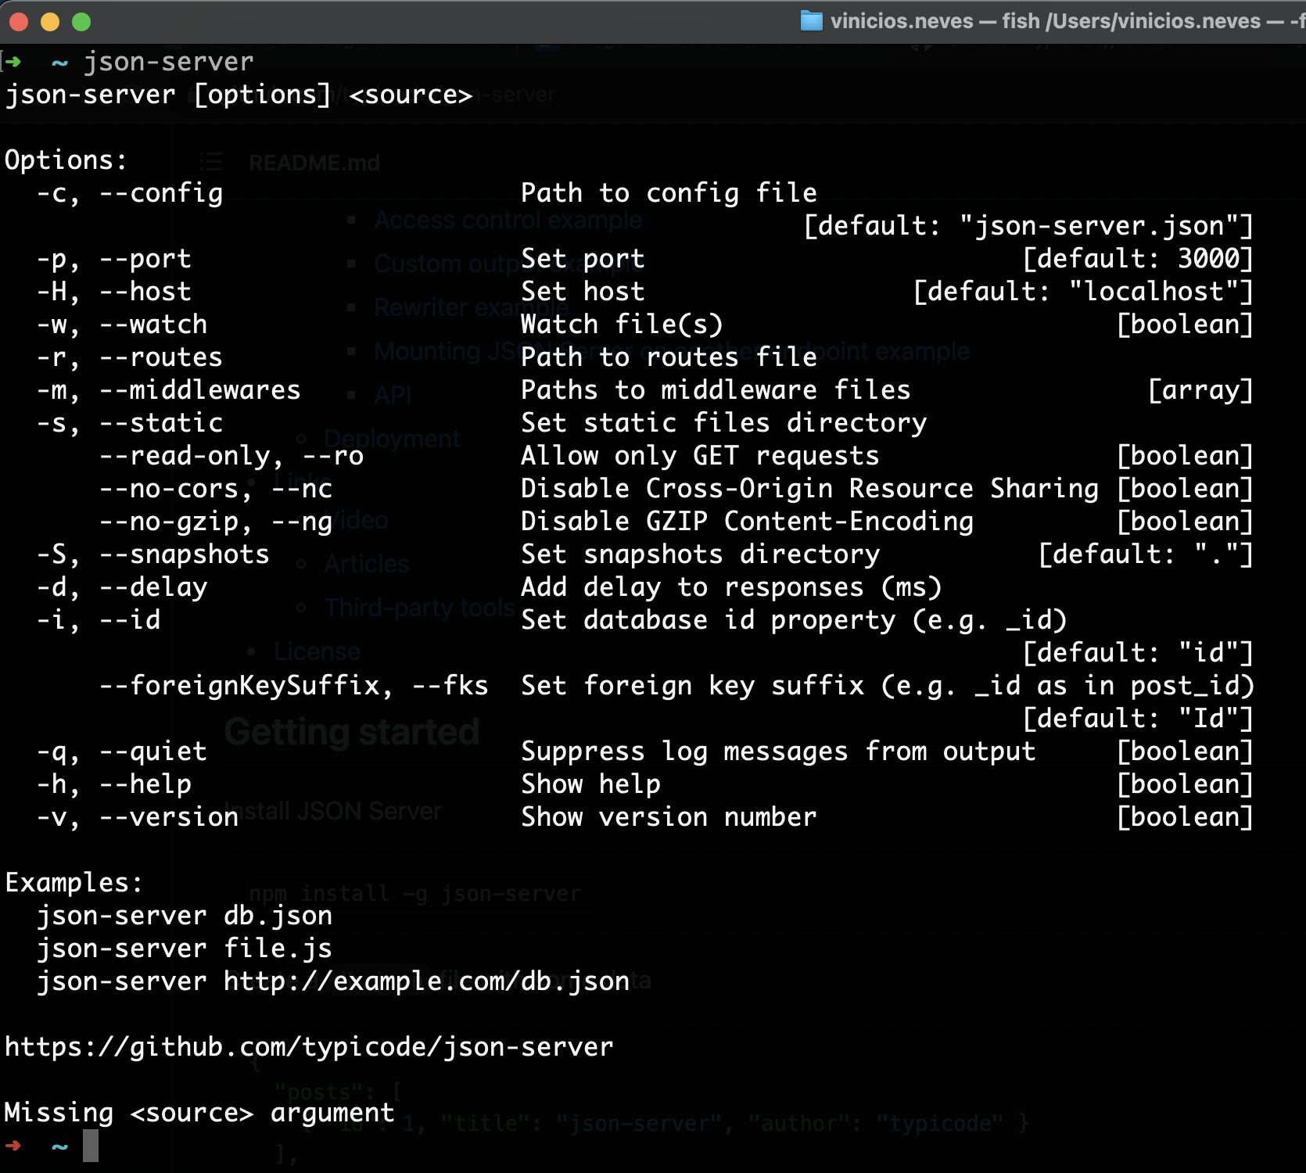Click the --read-only, --ro option
1306x1173 pixels.
click(231, 456)
